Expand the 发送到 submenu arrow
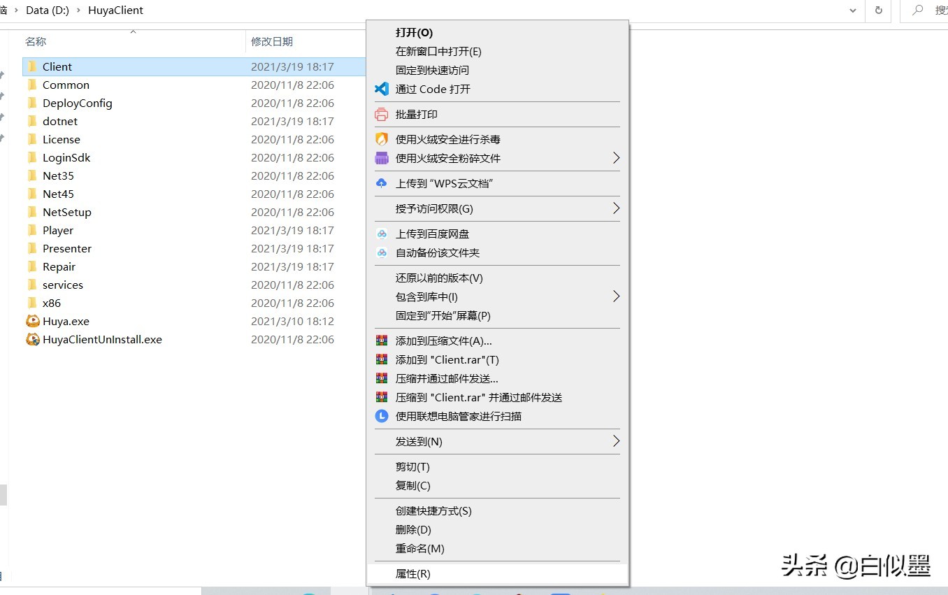Viewport: 948px width, 595px height. pyautogui.click(x=616, y=441)
